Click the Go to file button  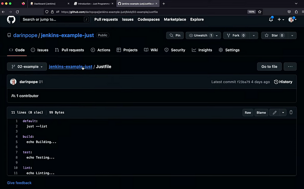pyautogui.click(x=269, y=67)
